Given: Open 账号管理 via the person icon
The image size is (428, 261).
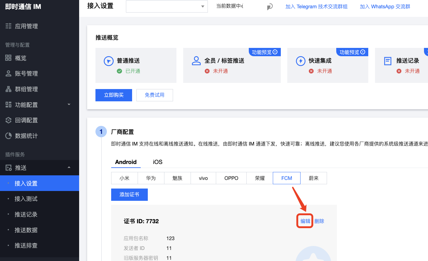Looking at the screenshot, I should (x=9, y=73).
